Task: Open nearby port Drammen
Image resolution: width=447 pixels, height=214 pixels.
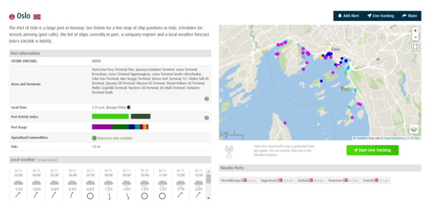Action: click(343, 181)
